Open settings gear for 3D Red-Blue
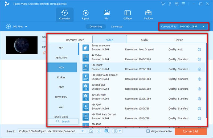 199,89
